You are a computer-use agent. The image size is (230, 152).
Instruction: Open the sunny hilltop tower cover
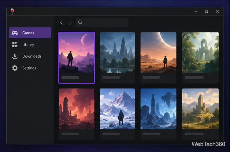pyautogui.click(x=200, y=109)
